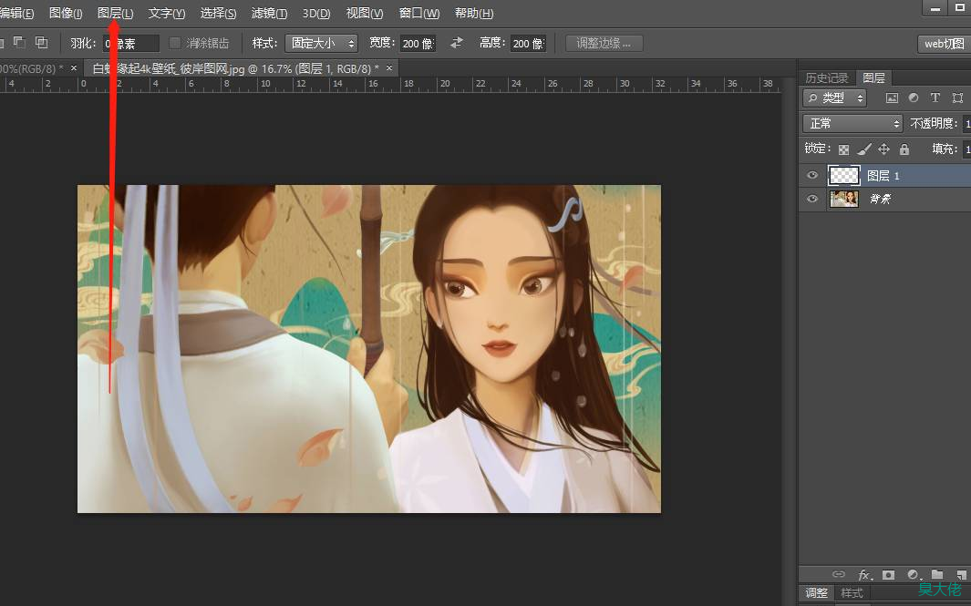This screenshot has width=971, height=606.
Task: Filter layers by type layer icon
Action: pyautogui.click(x=935, y=98)
